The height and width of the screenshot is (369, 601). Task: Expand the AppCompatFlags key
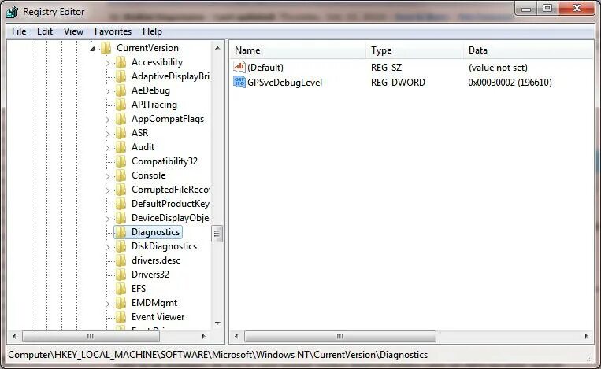(x=107, y=120)
